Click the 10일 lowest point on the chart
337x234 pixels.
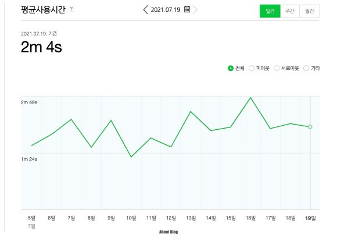point(131,157)
